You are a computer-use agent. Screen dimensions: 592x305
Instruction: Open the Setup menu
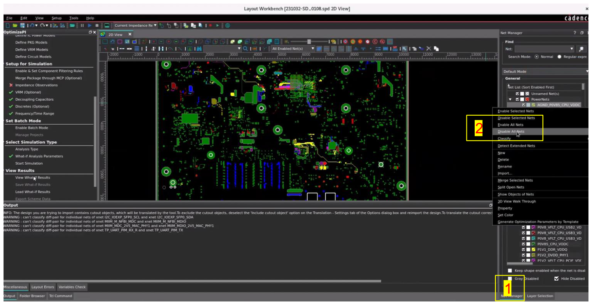pos(56,18)
